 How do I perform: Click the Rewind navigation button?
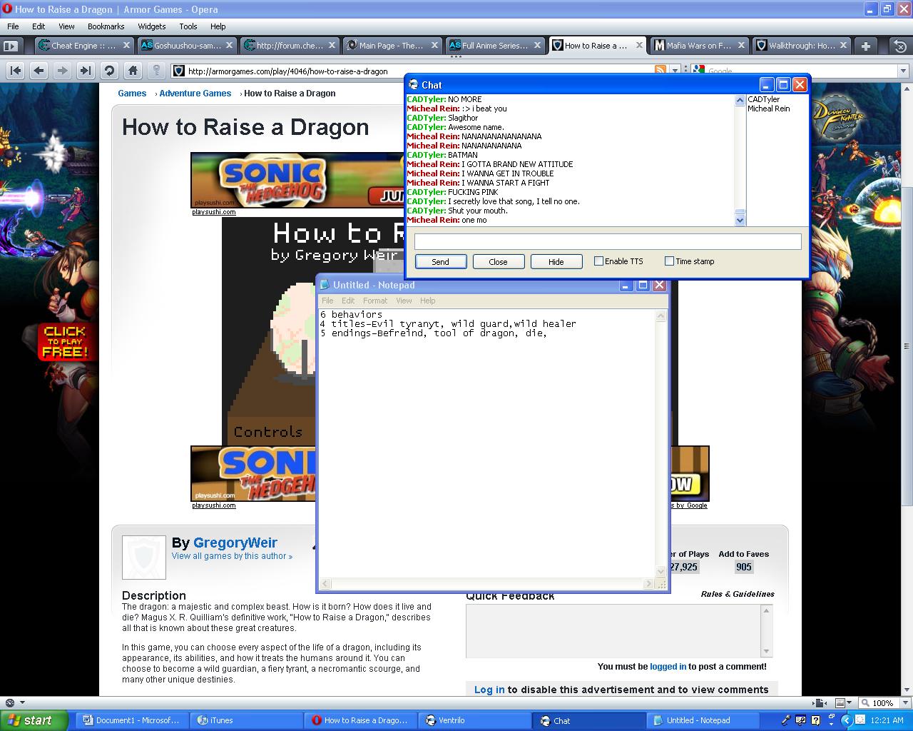point(16,71)
